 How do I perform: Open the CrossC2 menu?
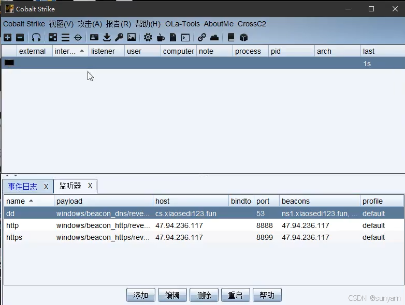point(252,24)
